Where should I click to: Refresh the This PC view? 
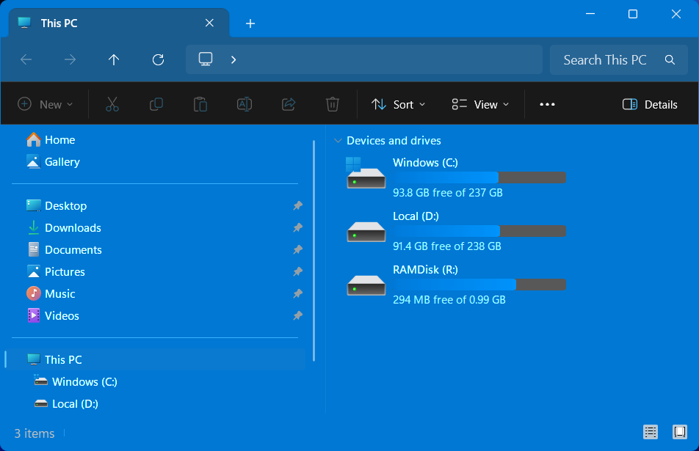(159, 59)
